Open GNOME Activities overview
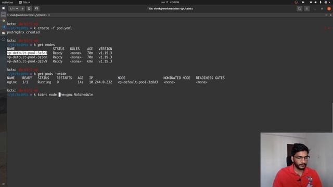333x187 pixels. pos(7,2)
